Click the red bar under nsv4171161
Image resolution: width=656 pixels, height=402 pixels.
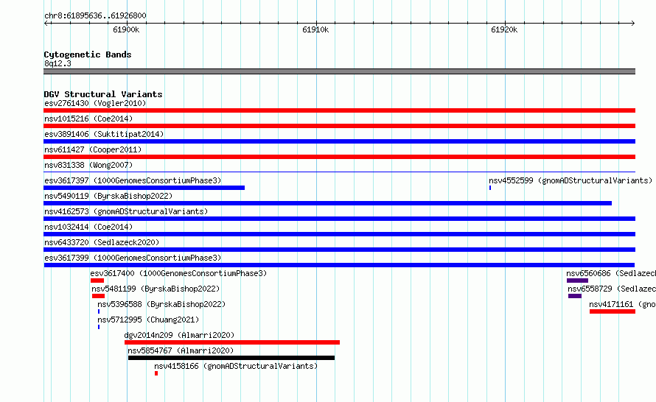(x=613, y=311)
